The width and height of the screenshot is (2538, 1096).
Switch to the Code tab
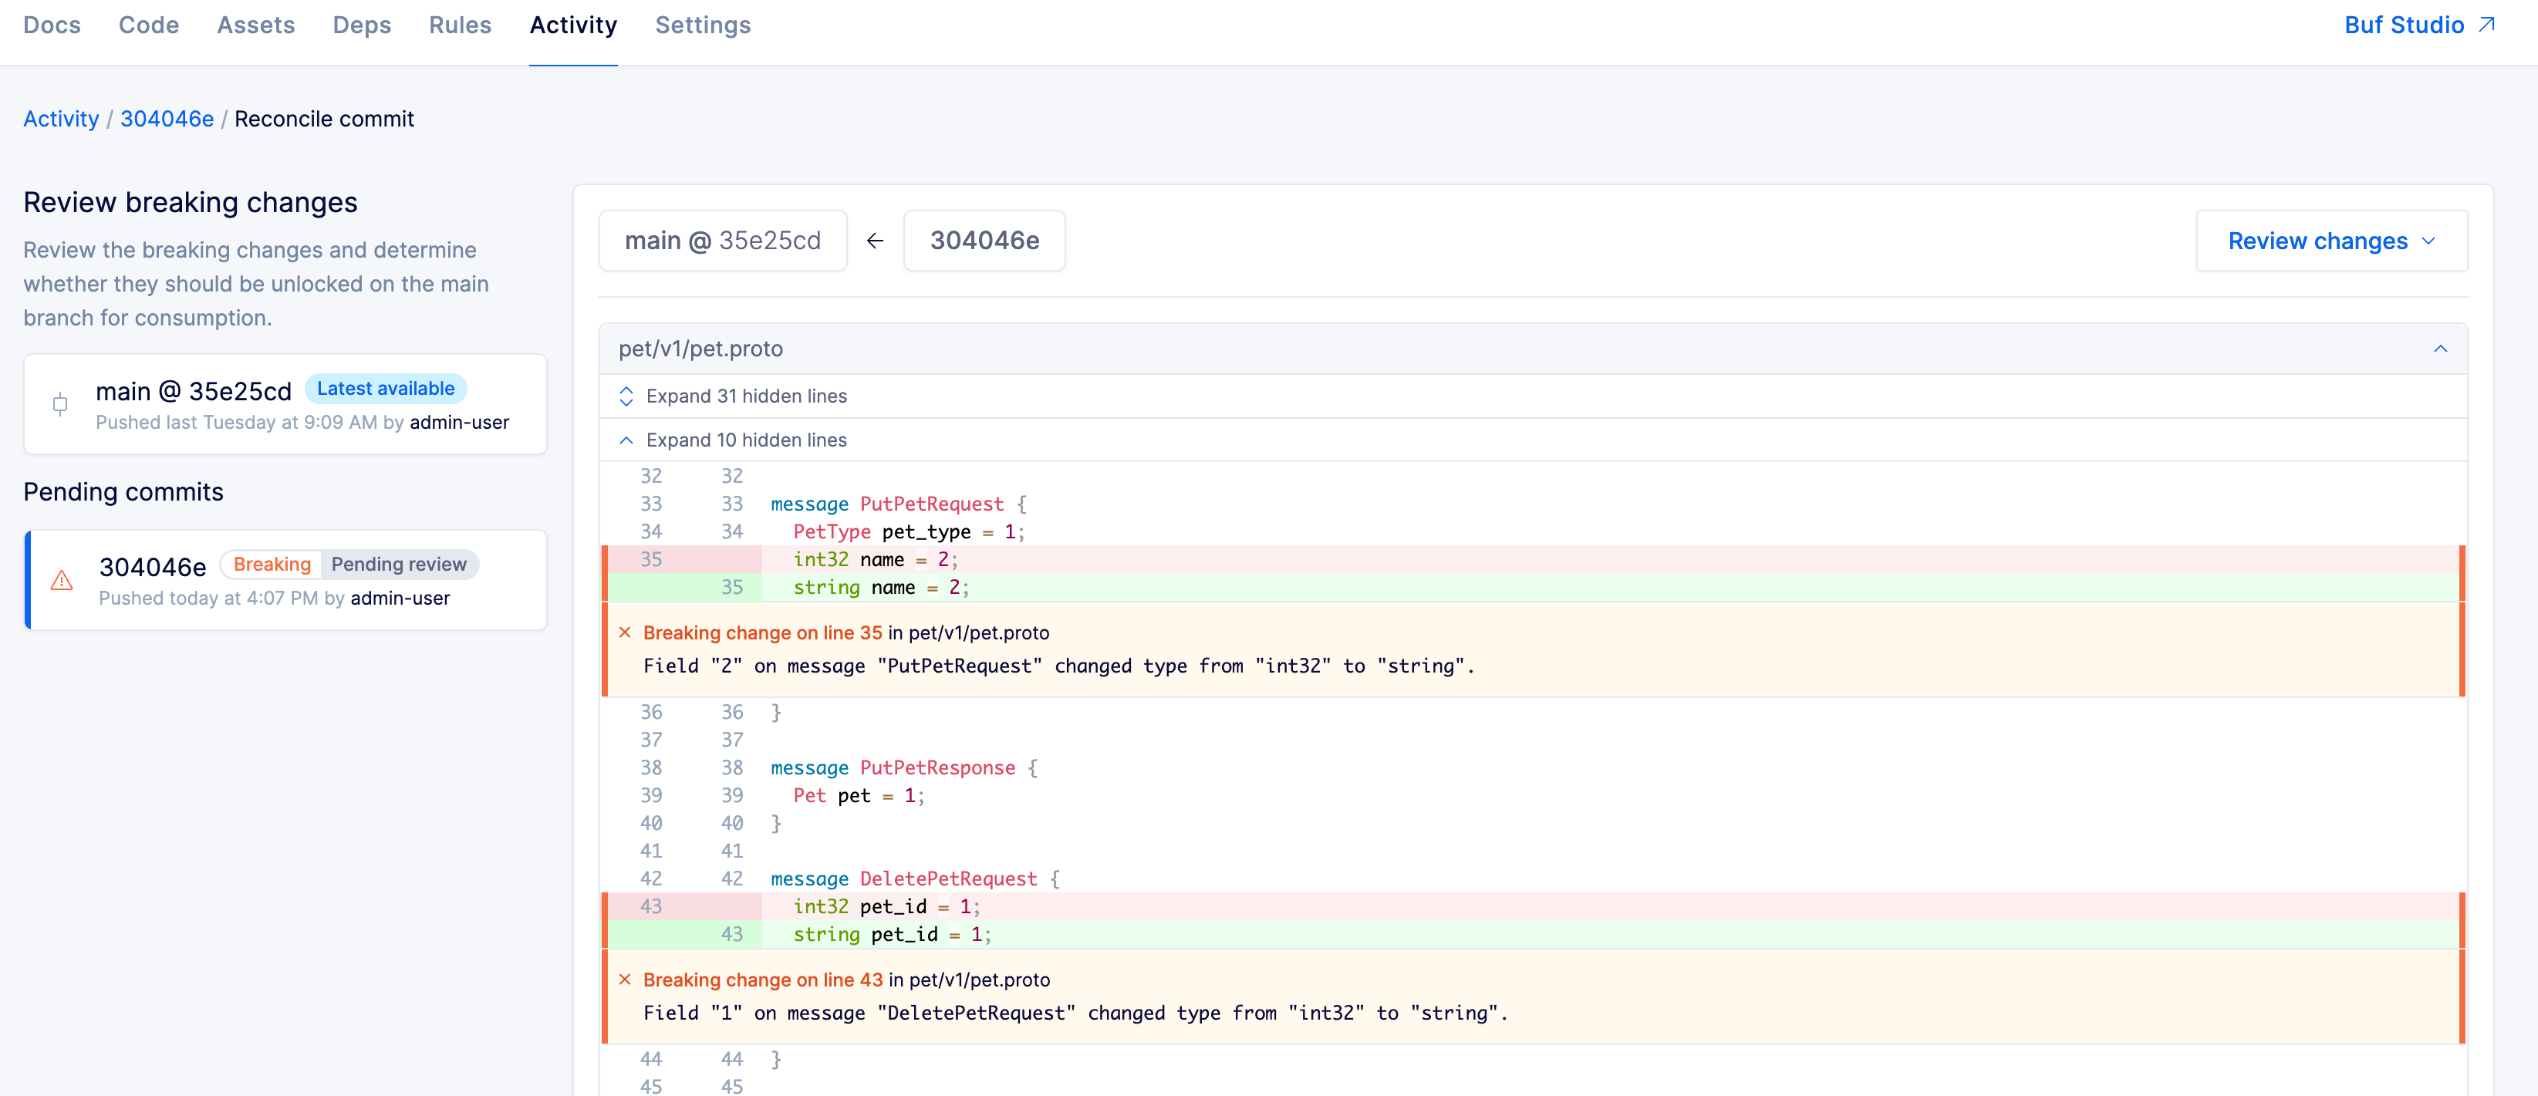pyautogui.click(x=149, y=25)
